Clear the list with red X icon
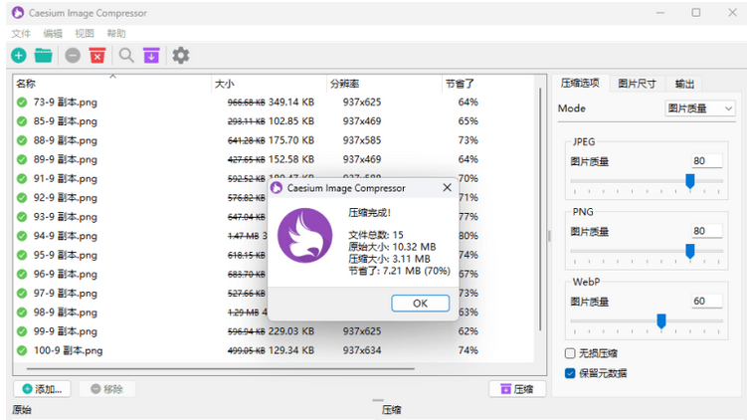The image size is (747, 420). click(x=97, y=56)
